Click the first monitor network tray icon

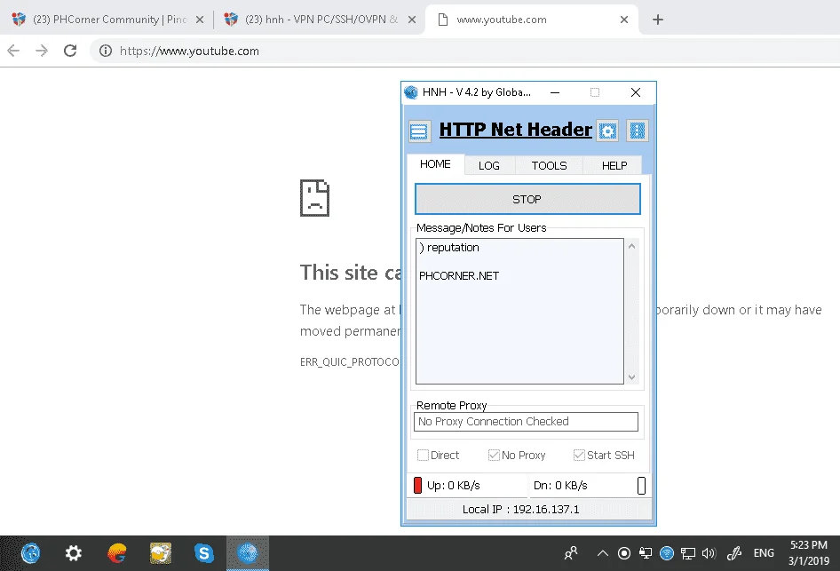(x=646, y=553)
